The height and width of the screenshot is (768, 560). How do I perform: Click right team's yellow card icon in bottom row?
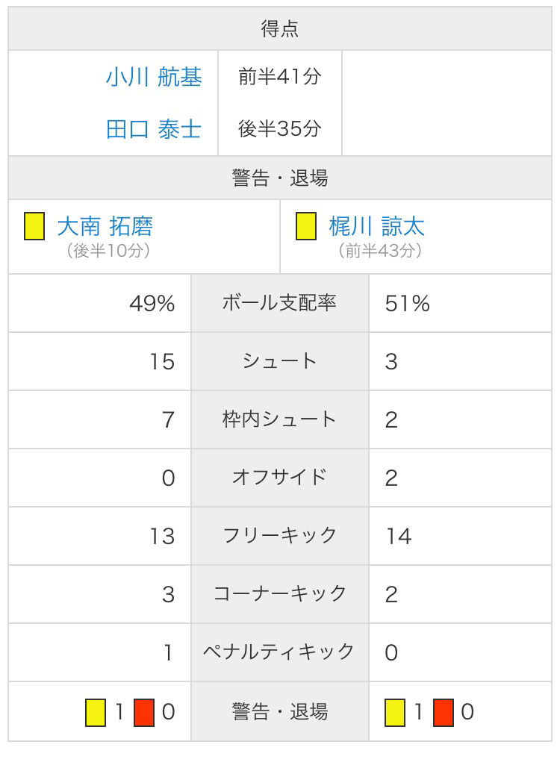tap(395, 712)
